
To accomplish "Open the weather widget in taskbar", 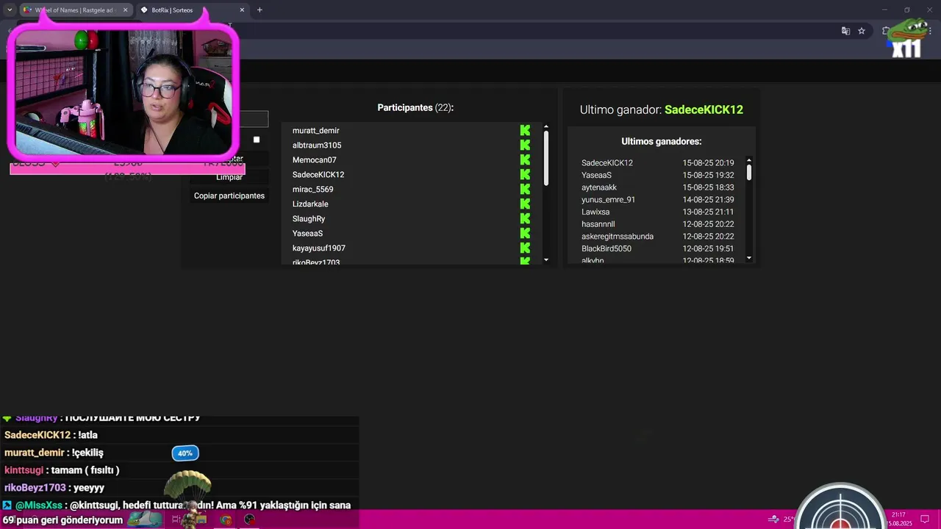I will pyautogui.click(x=781, y=519).
